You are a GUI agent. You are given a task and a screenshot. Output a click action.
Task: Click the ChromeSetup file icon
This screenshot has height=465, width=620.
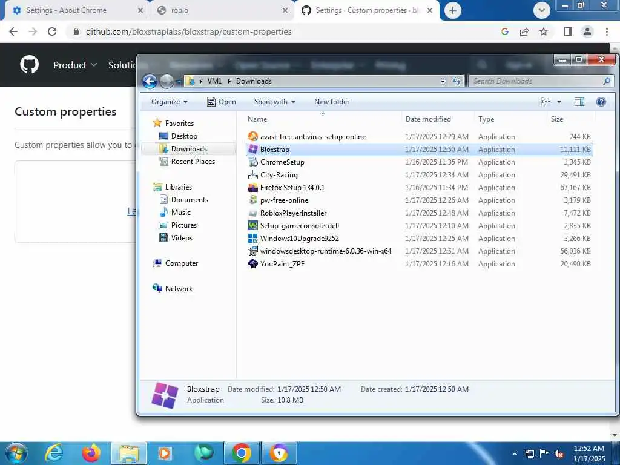[252, 162]
